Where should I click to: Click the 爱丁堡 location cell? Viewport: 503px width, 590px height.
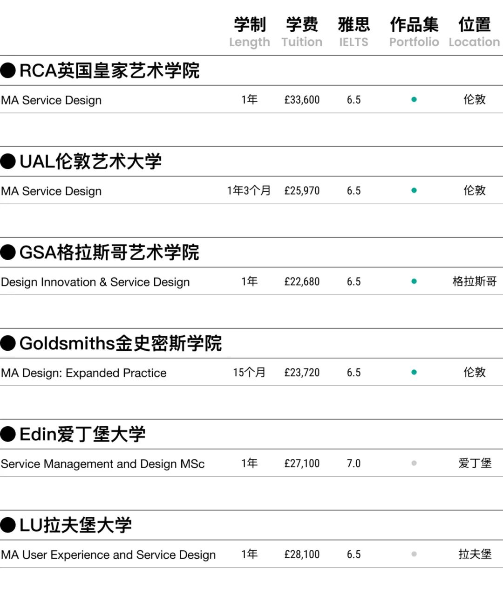tap(475, 463)
